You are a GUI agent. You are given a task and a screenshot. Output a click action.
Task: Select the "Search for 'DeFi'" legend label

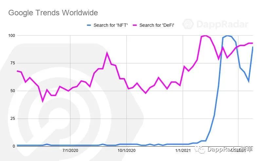point(157,25)
